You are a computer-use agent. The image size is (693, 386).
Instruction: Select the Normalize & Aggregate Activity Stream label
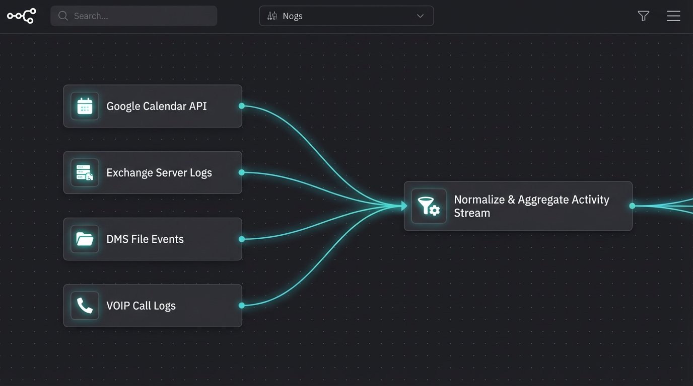click(531, 206)
